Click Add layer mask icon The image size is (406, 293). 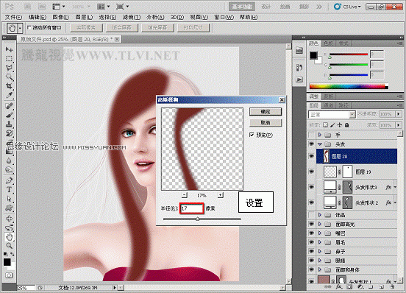point(349,287)
